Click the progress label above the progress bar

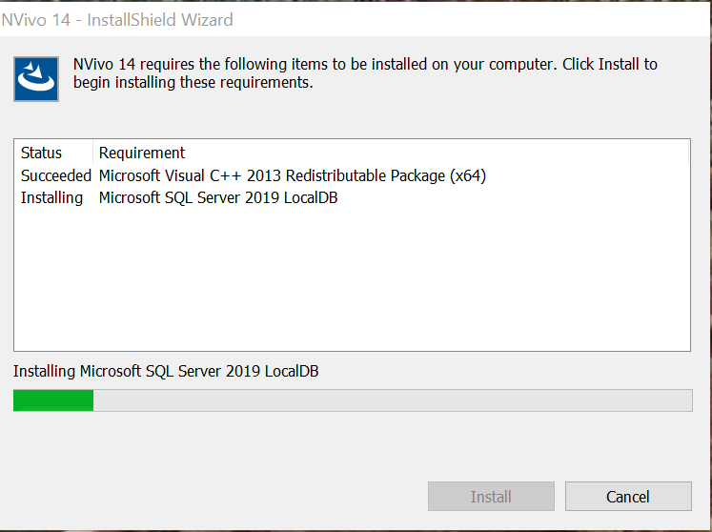(x=166, y=371)
